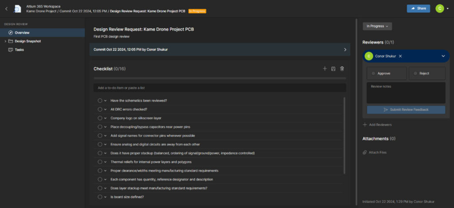Click the Add Reviewers plus icon
454x208 pixels.
pos(364,125)
